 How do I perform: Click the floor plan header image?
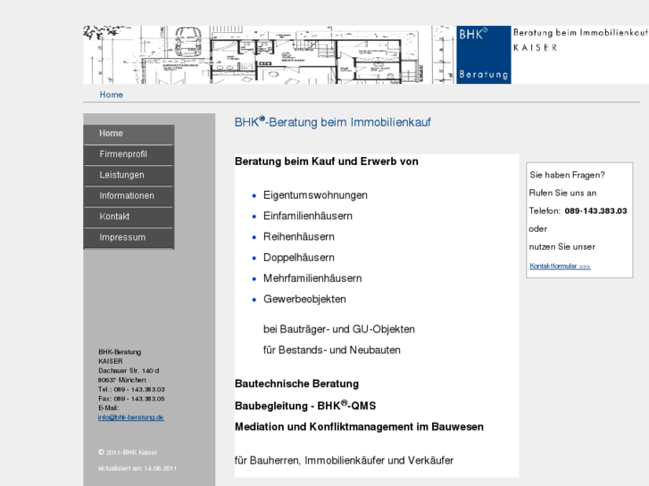click(x=269, y=55)
